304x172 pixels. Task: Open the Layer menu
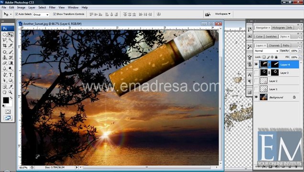pyautogui.click(x=32, y=7)
